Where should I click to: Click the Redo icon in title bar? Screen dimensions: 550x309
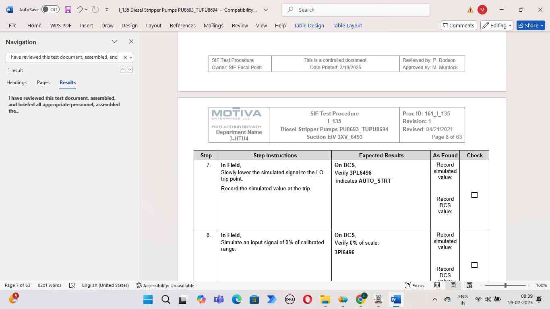(x=95, y=10)
